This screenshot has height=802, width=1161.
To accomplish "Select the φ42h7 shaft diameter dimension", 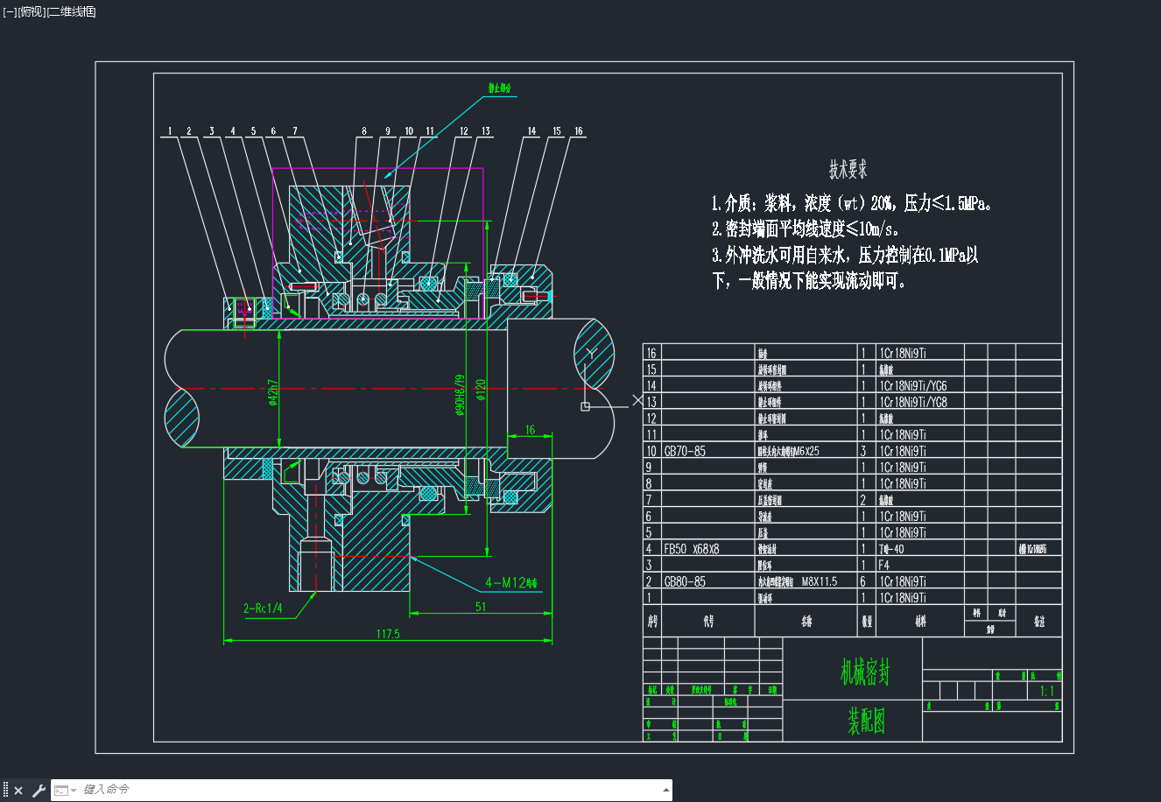I will [273, 393].
